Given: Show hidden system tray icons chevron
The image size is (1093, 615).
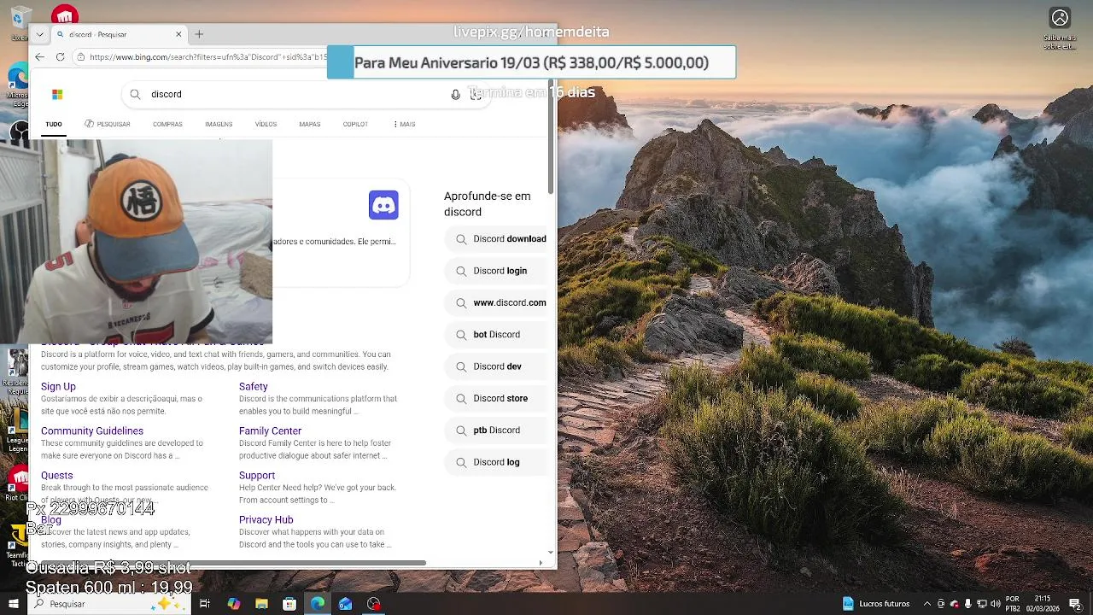Looking at the screenshot, I should point(927,604).
